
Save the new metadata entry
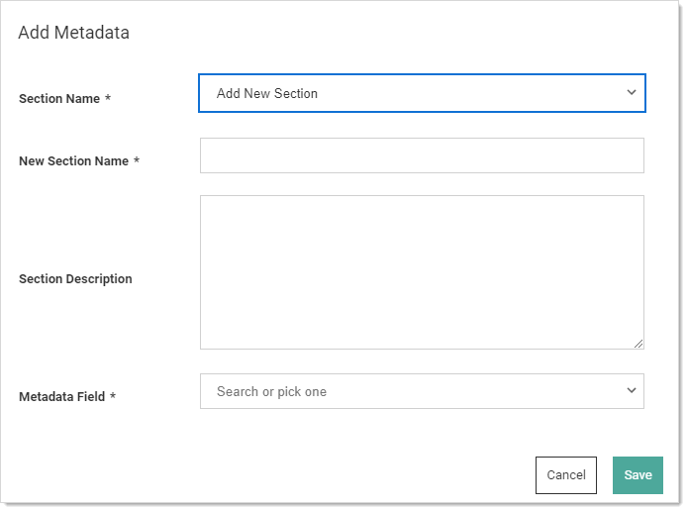point(638,475)
